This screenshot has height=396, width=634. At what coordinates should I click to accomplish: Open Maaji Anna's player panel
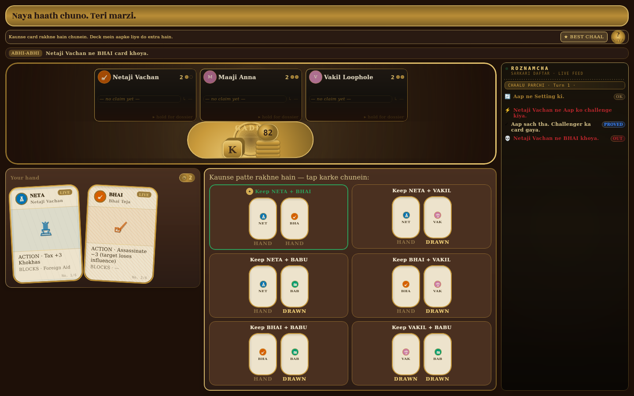(x=251, y=95)
